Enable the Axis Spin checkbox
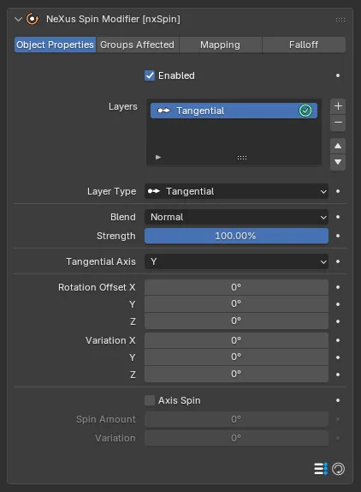The width and height of the screenshot is (361, 492). click(150, 400)
